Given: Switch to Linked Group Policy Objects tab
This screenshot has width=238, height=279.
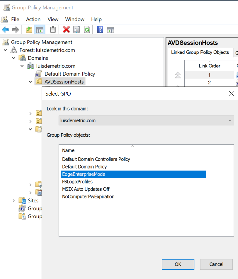Looking at the screenshot, I should tap(200, 52).
